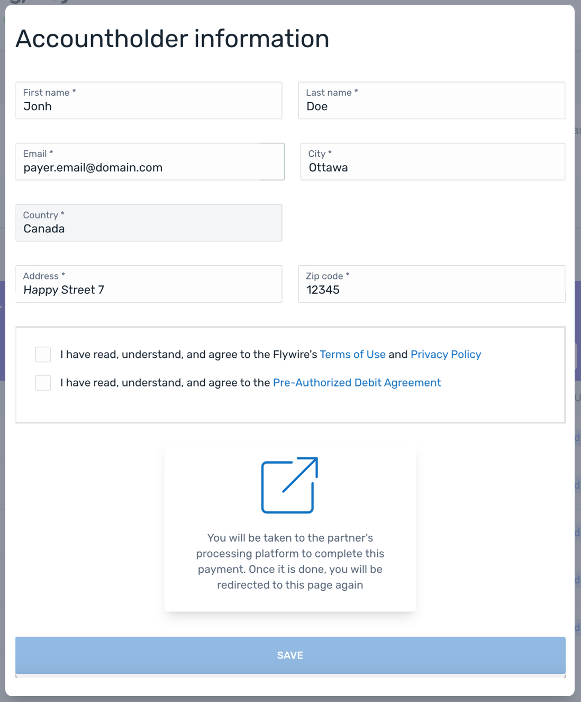Check the Pre-Authorized Debit Agreement checkbox
The image size is (581, 702).
[43, 382]
